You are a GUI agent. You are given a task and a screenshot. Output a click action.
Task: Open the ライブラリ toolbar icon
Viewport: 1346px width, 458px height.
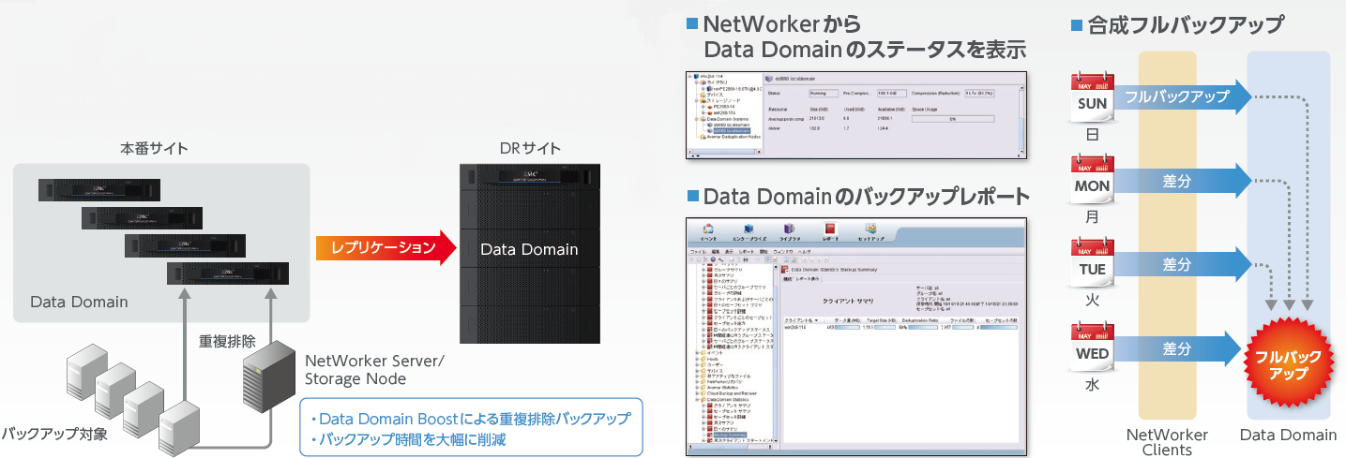[789, 232]
